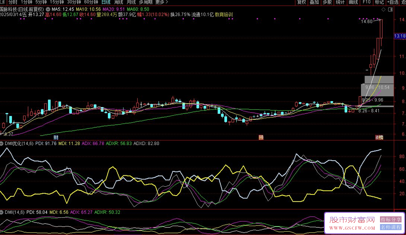The image size is (406, 235).
Task: Click the ADXR: 56.83 value in DMI优化
Action: [119, 143]
